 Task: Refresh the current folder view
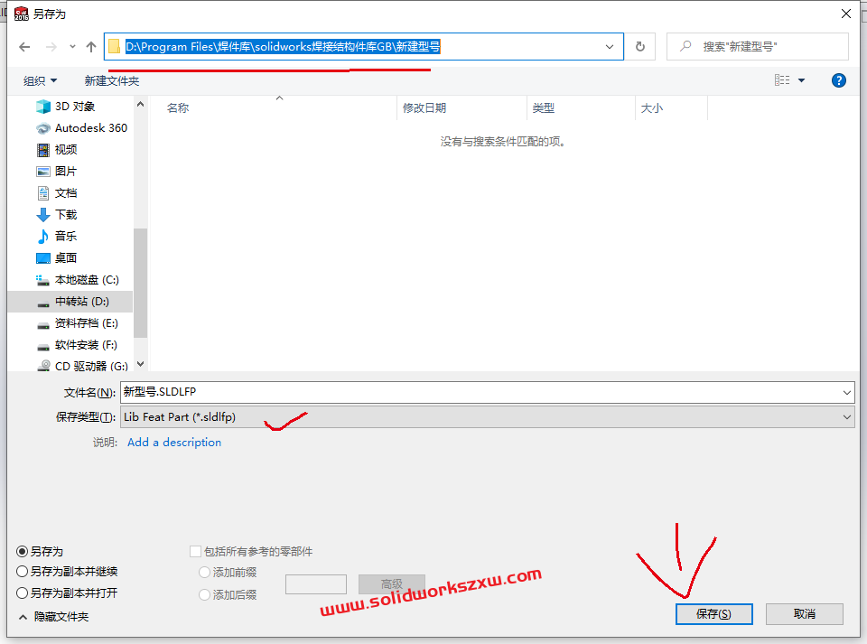point(639,46)
